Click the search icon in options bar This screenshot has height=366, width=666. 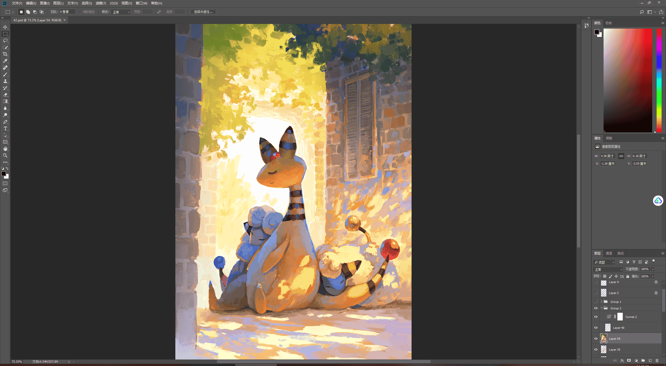pyautogui.click(x=642, y=12)
